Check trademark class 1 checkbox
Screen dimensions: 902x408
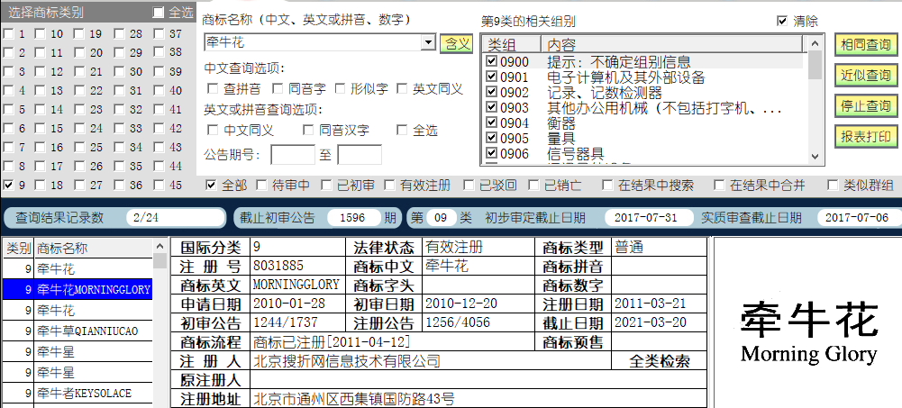(x=8, y=34)
